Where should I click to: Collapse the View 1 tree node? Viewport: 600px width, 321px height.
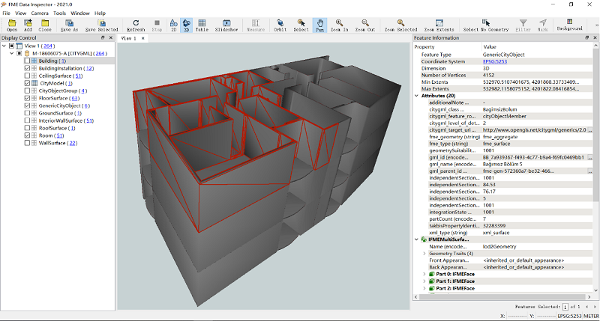4,46
